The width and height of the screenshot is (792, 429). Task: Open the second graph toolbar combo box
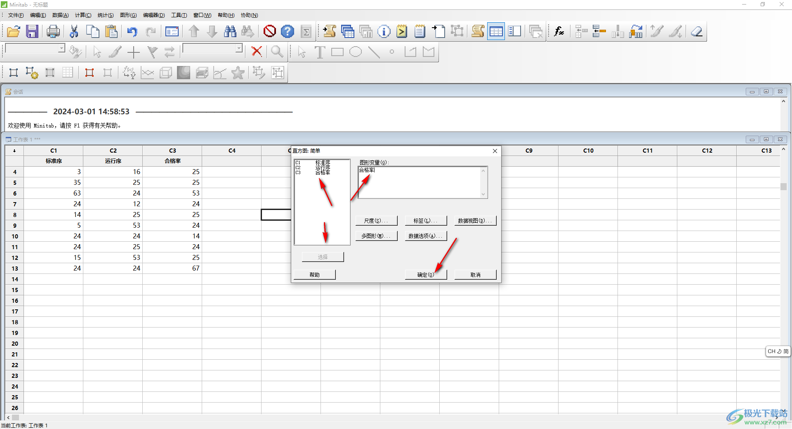tap(239, 48)
